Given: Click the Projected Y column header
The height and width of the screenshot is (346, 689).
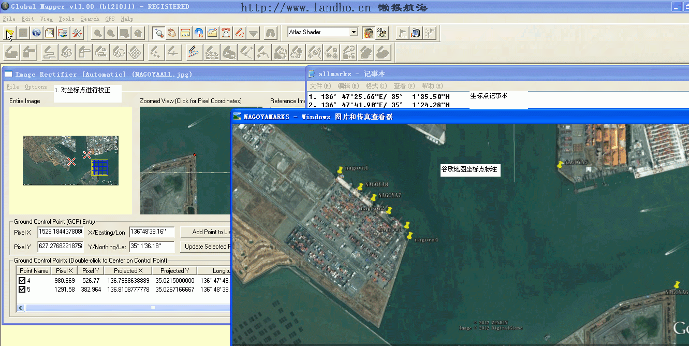Looking at the screenshot, I should pos(175,270).
